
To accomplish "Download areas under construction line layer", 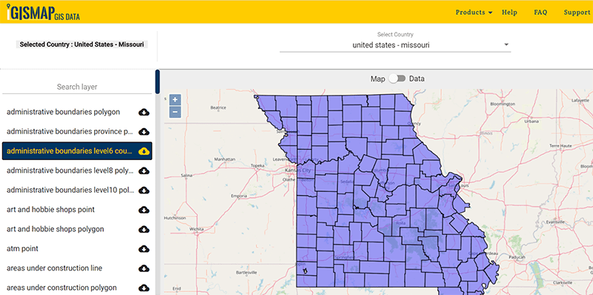I will (x=144, y=268).
